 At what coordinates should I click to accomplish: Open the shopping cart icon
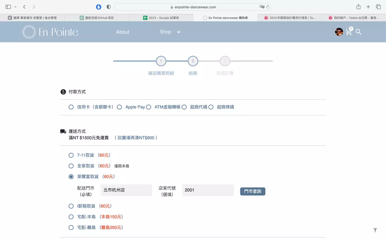(x=349, y=32)
